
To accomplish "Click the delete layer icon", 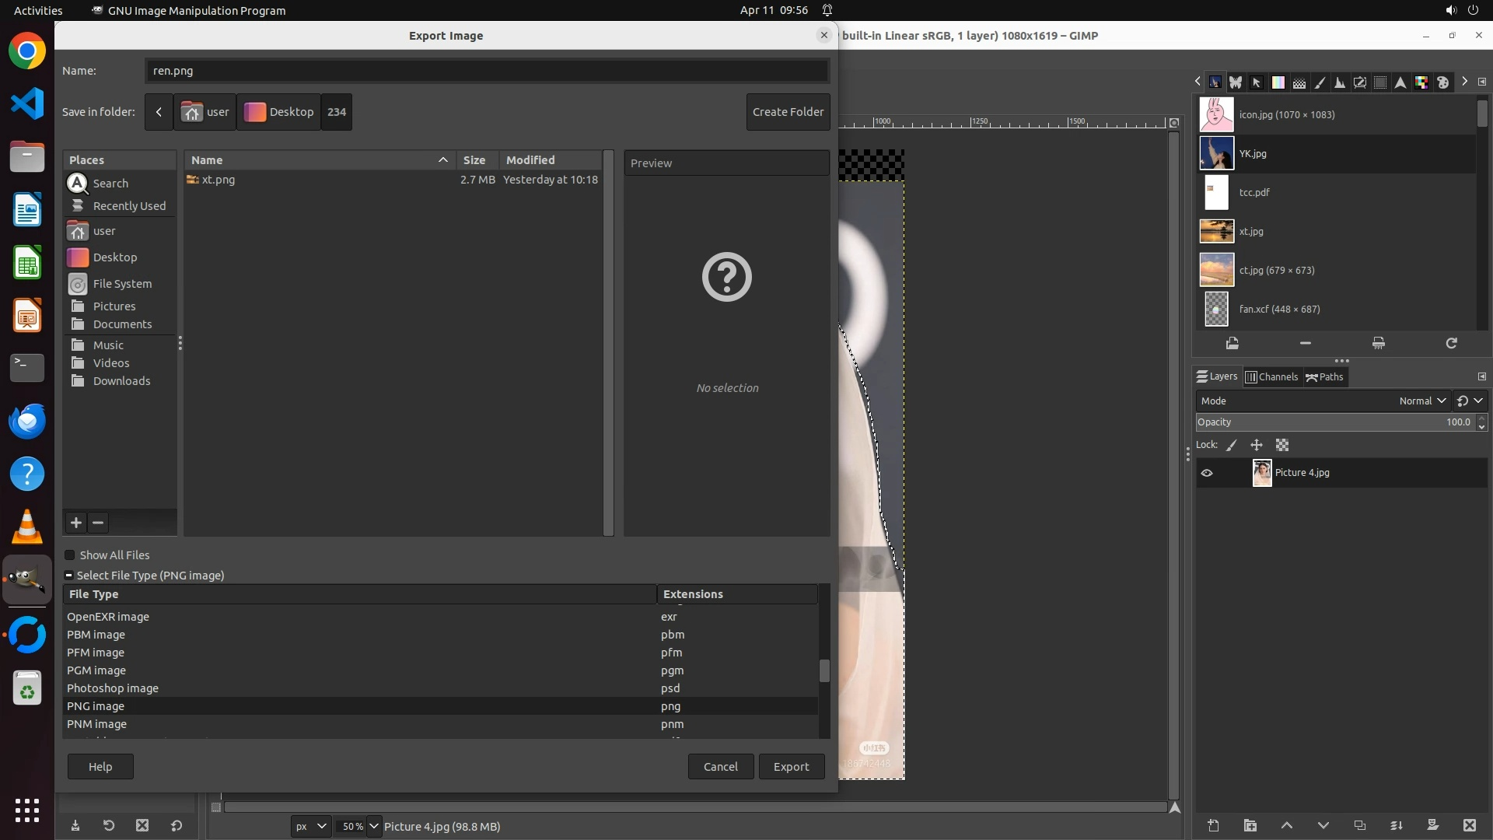I will [1469, 825].
